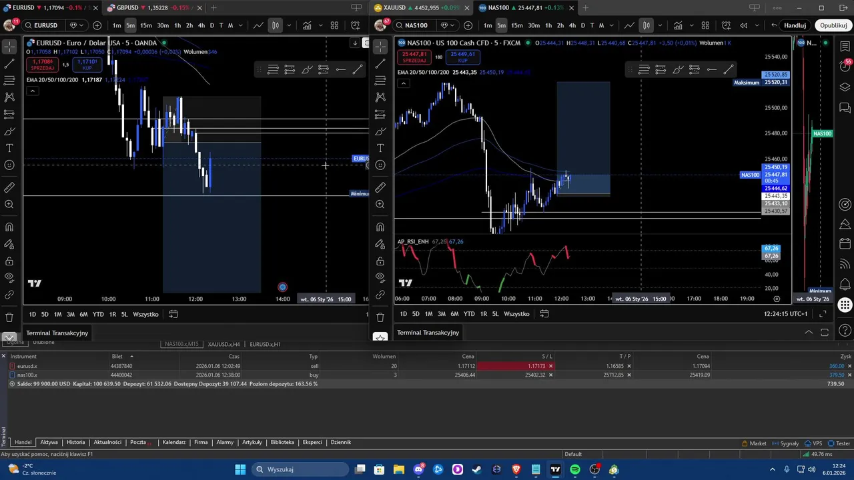Select the 4h timeframe in NAS100 window

tap(572, 25)
